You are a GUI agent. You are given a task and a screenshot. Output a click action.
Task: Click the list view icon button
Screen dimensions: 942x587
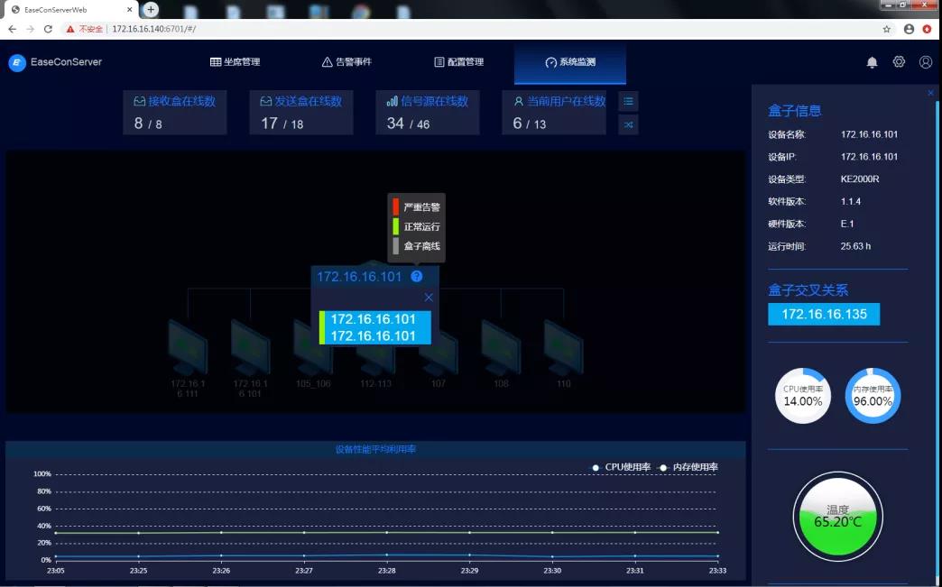(628, 101)
